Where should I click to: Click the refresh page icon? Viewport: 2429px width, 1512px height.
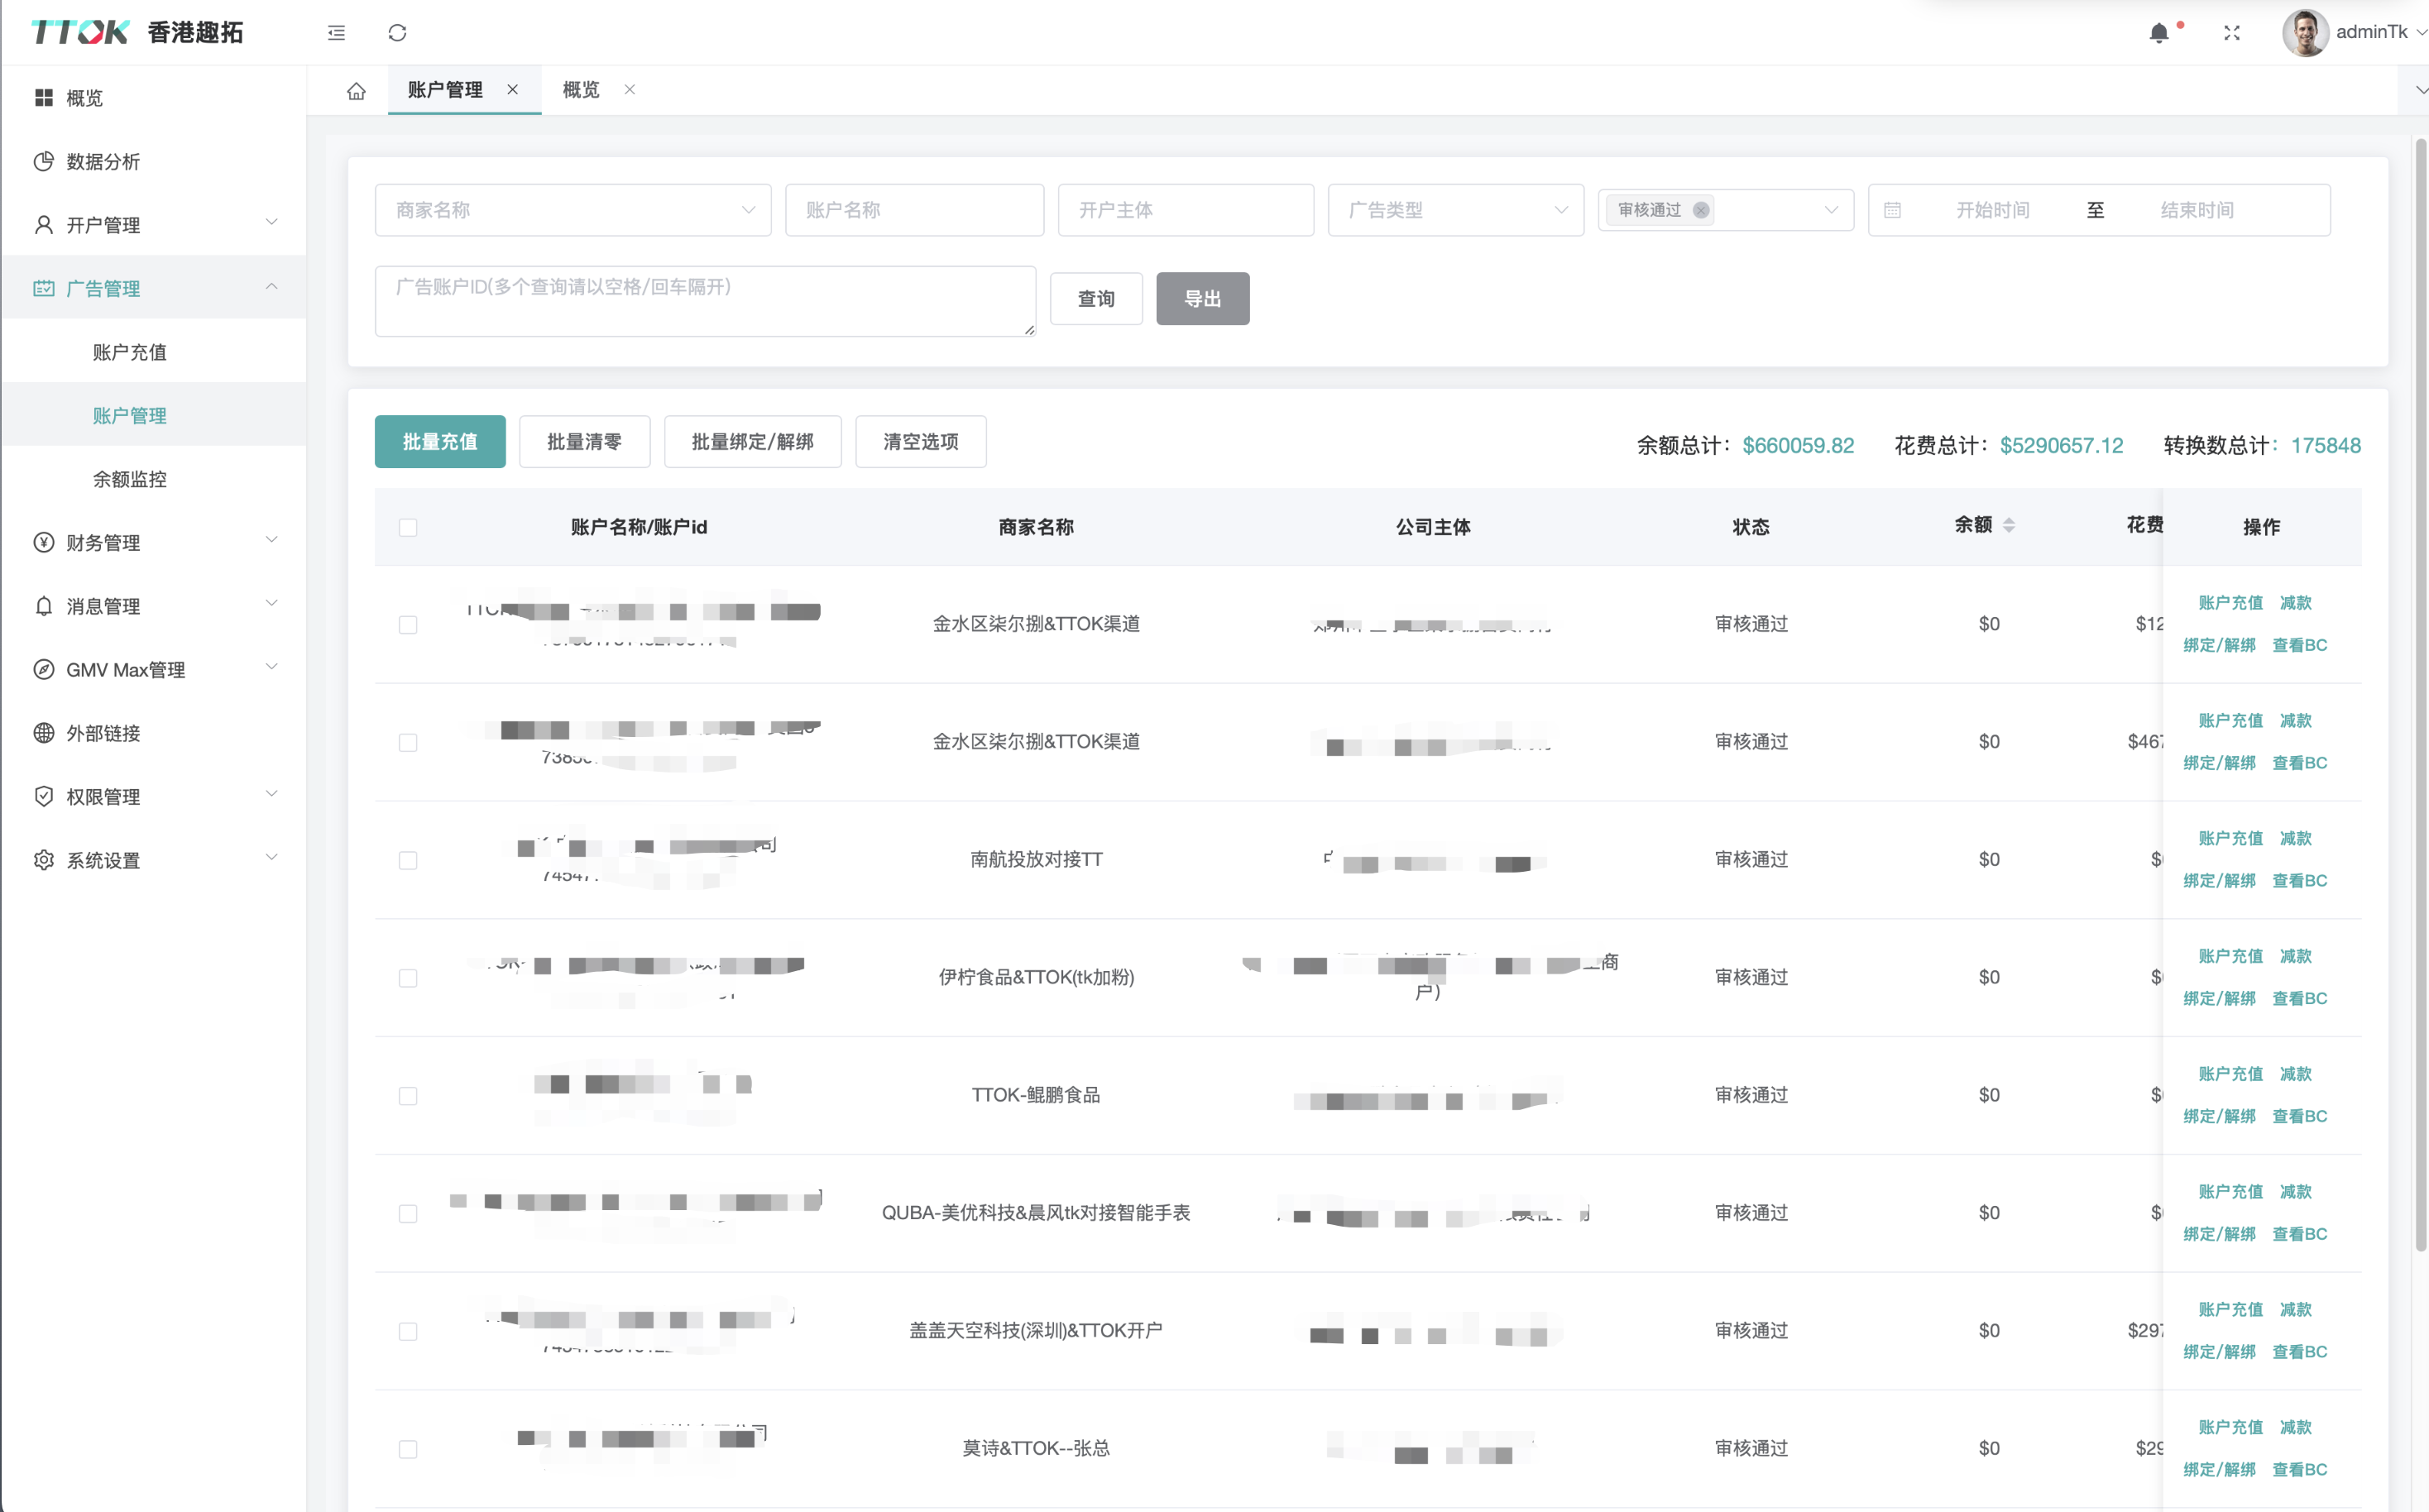coord(397,33)
